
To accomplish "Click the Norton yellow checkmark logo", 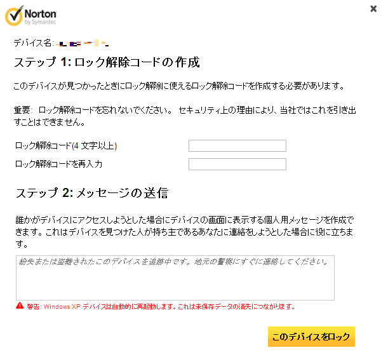I will [15, 16].
